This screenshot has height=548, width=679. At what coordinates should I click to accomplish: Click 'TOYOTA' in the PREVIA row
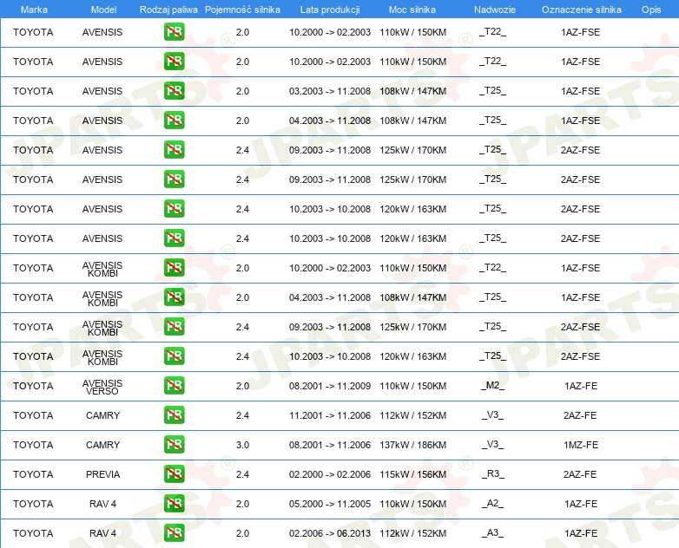(x=33, y=474)
